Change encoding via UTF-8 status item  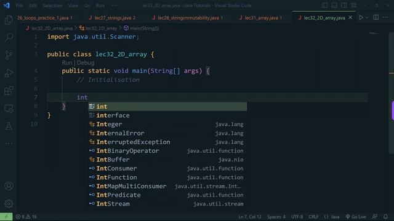tap(297, 217)
